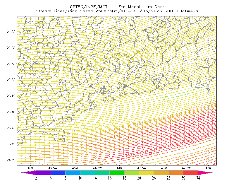Viewport: 234px width, 181px height.
Task: Select the red 30-34 legend swatch
Action: pos(191,173)
